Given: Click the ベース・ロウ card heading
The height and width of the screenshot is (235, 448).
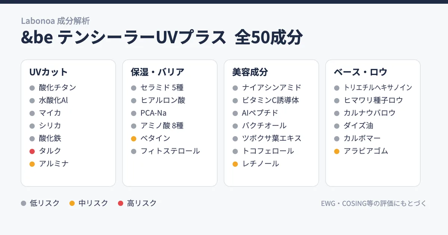Looking at the screenshot, I should pyautogui.click(x=361, y=72).
